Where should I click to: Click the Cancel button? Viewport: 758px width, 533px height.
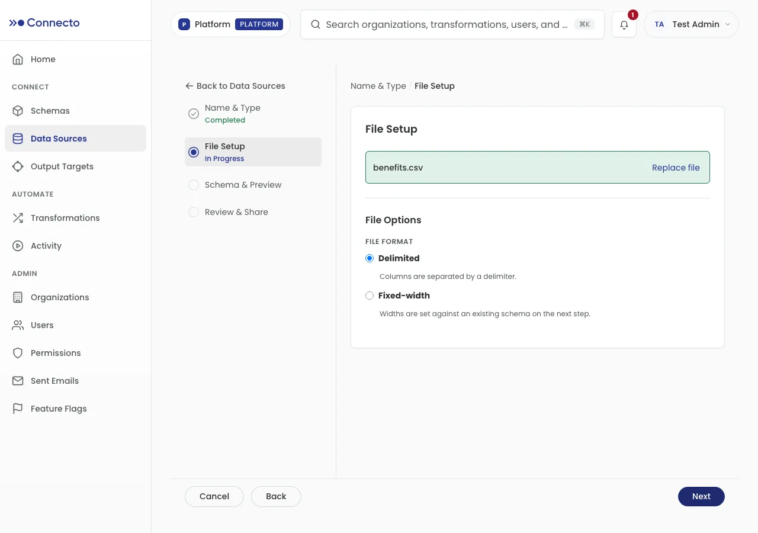pos(214,496)
